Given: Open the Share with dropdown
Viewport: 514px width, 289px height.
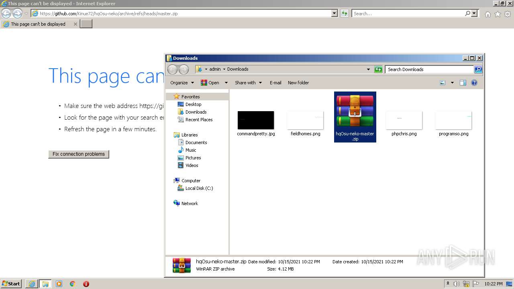Looking at the screenshot, I should [248, 83].
